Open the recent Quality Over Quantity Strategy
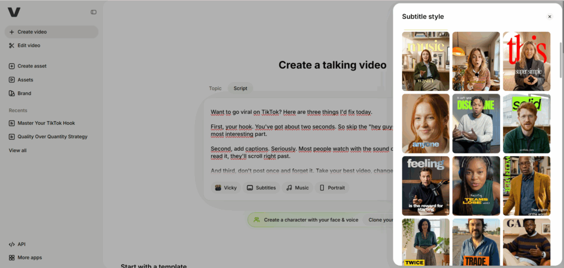 point(51,137)
